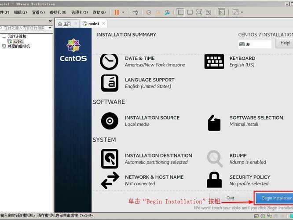Click the network adapter status bar icon

269,216
